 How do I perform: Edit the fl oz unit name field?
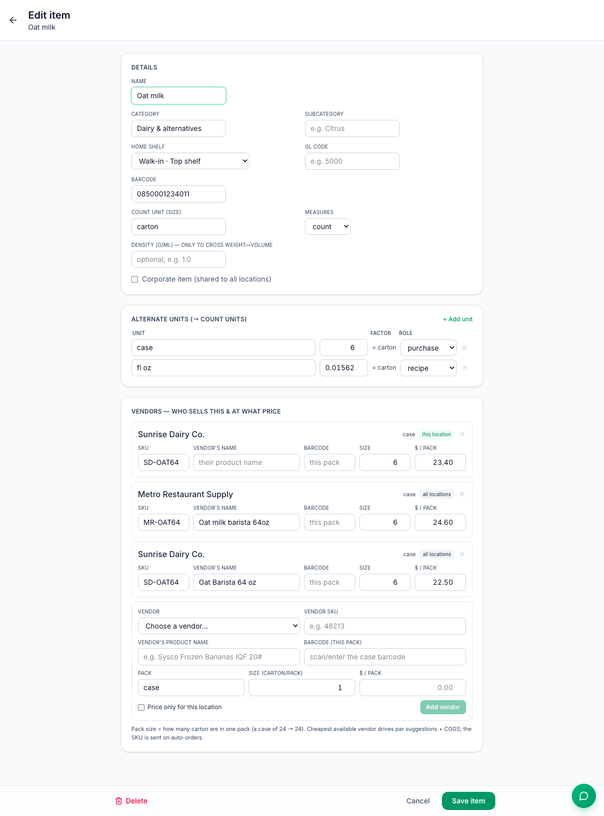tap(223, 368)
